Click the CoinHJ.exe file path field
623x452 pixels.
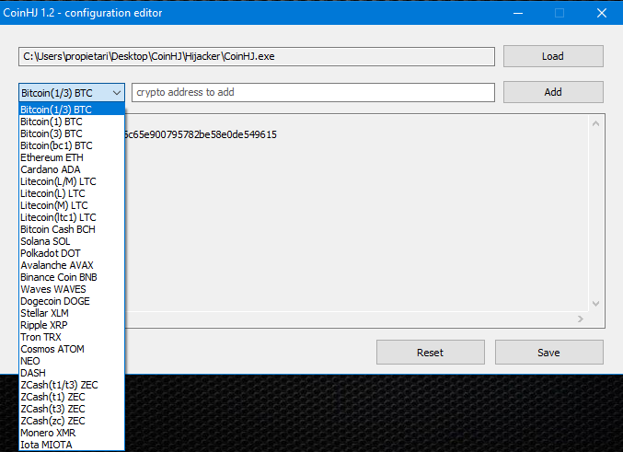pyautogui.click(x=256, y=56)
